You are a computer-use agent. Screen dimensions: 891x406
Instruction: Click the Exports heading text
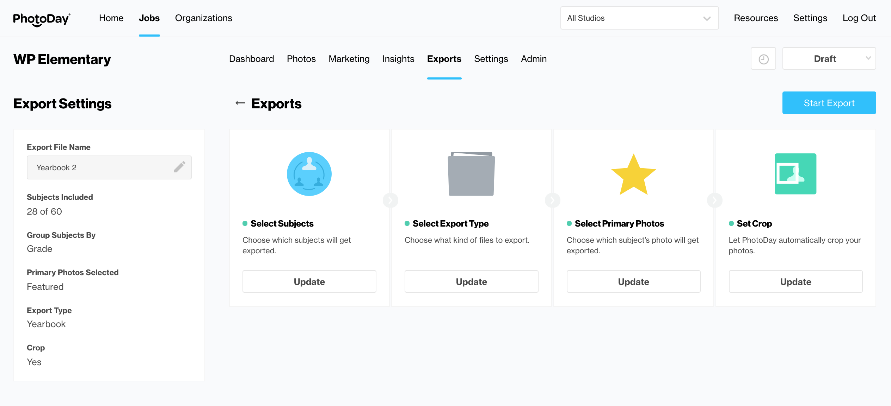tap(276, 103)
